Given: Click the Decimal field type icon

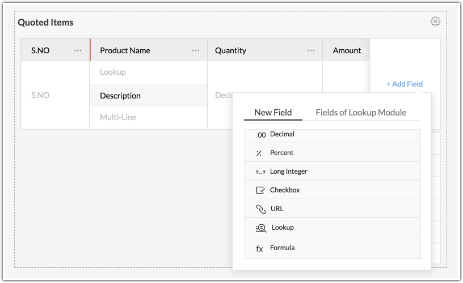Looking at the screenshot, I should (x=260, y=135).
